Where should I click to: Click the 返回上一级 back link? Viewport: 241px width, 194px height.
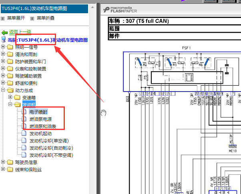pos(20,32)
